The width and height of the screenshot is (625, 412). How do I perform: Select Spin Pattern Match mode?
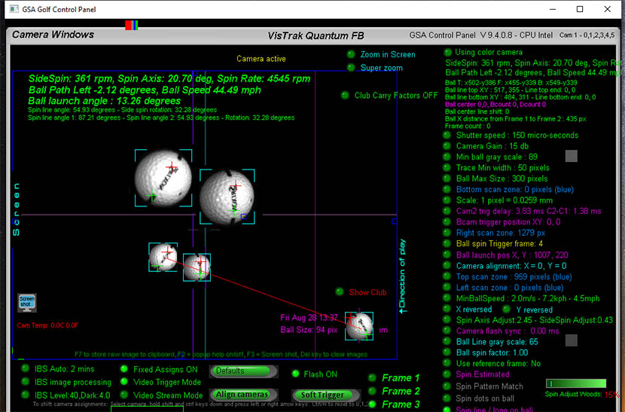[447, 386]
